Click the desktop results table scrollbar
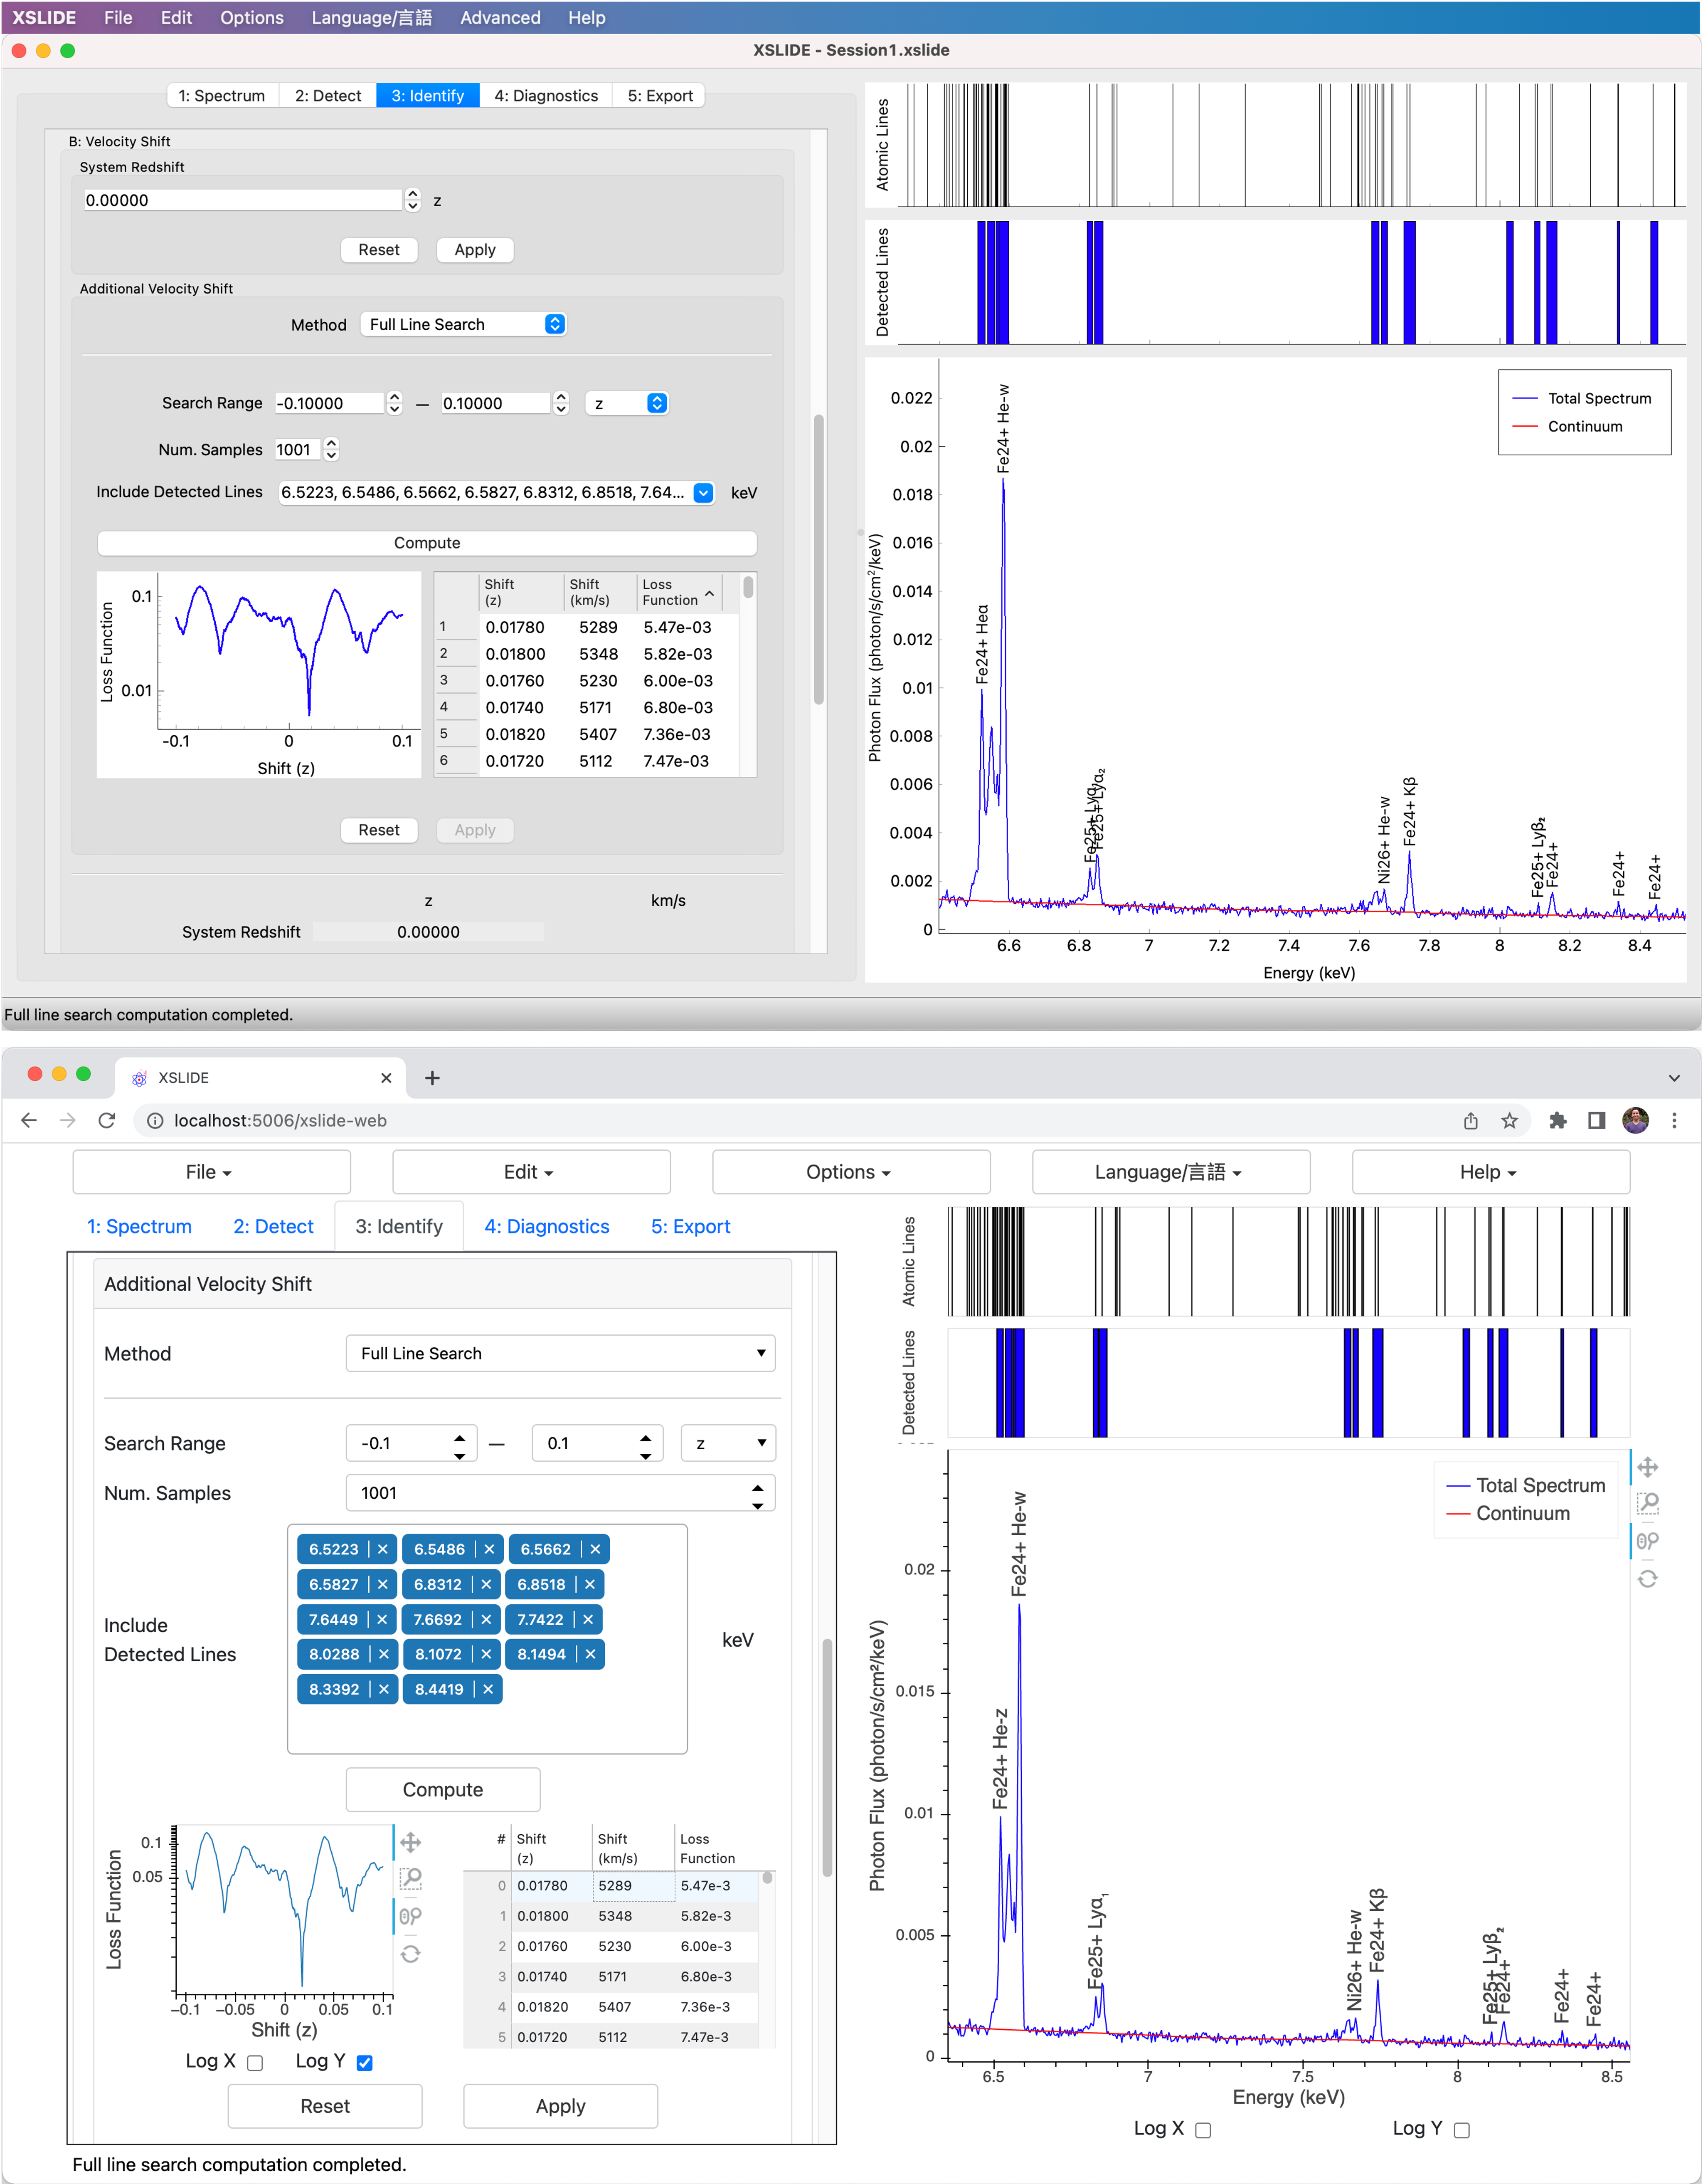1703x2184 pixels. pyautogui.click(x=747, y=588)
